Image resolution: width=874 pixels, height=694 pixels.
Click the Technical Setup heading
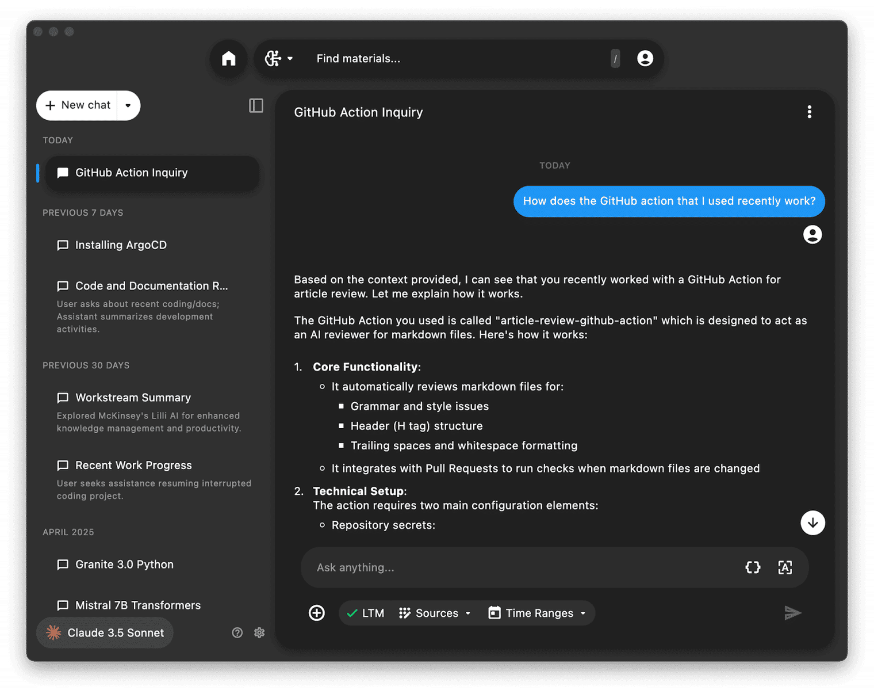358,491
